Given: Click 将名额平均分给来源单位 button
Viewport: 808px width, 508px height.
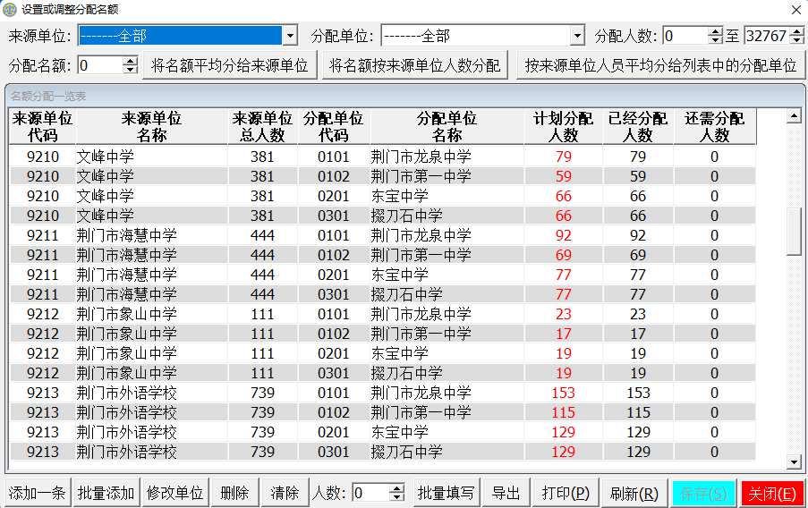Looking at the screenshot, I should (229, 65).
